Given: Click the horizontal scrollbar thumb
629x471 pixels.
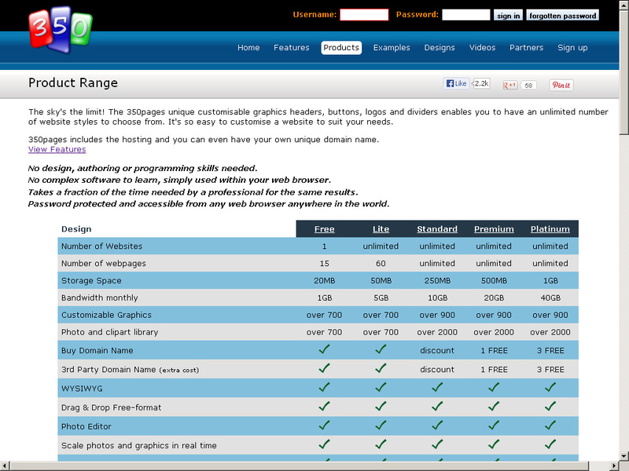Looking at the screenshot, I should click(300, 466).
